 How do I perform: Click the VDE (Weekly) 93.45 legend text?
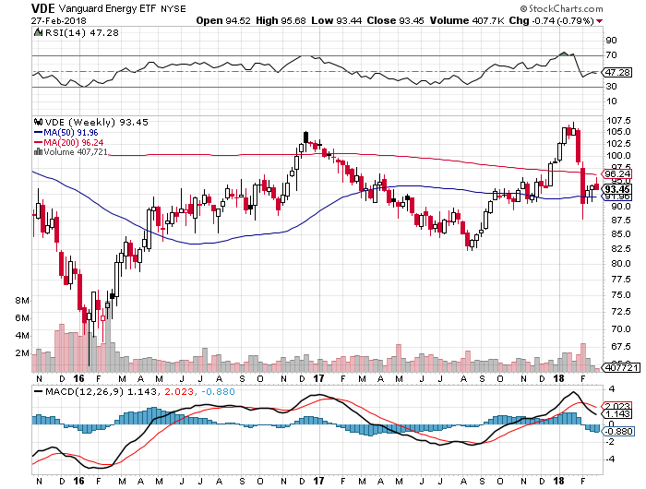(x=96, y=123)
